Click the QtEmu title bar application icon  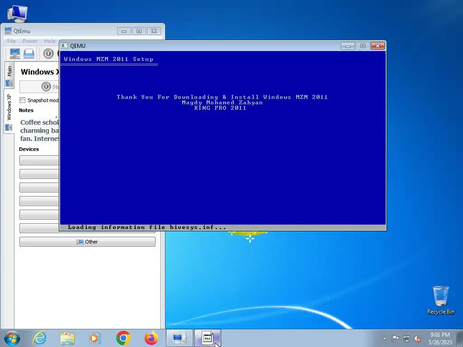tap(8, 31)
